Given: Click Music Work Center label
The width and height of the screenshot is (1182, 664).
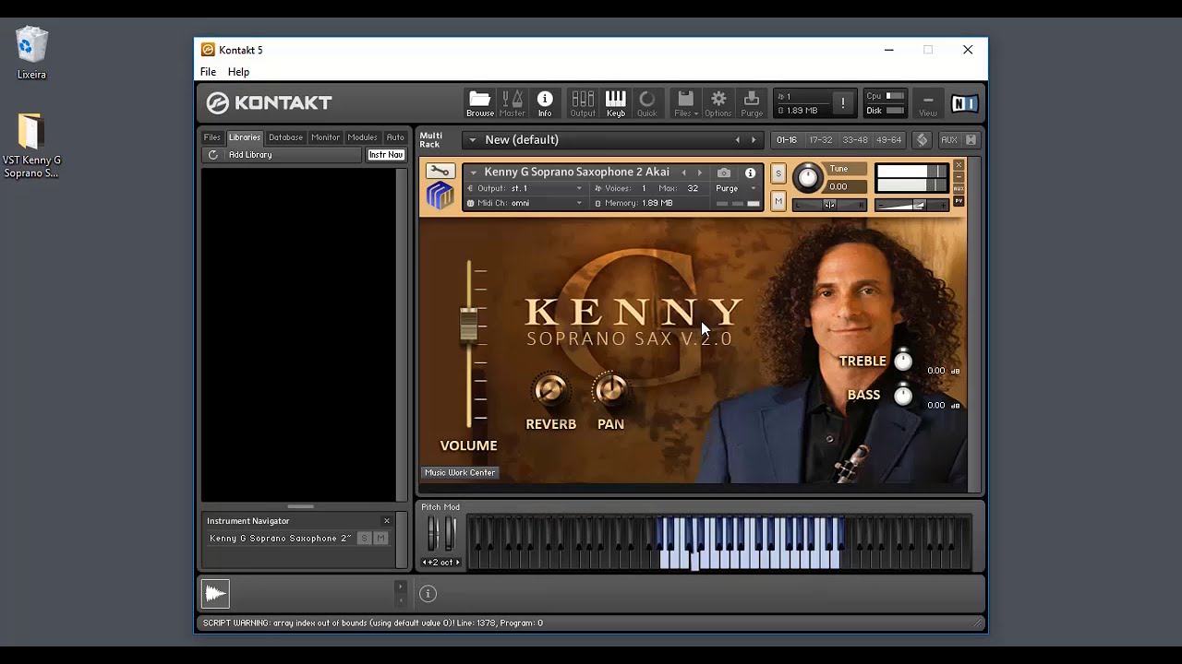Looking at the screenshot, I should (460, 473).
